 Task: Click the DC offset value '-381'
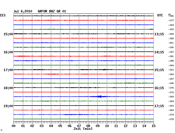pos(171,56)
